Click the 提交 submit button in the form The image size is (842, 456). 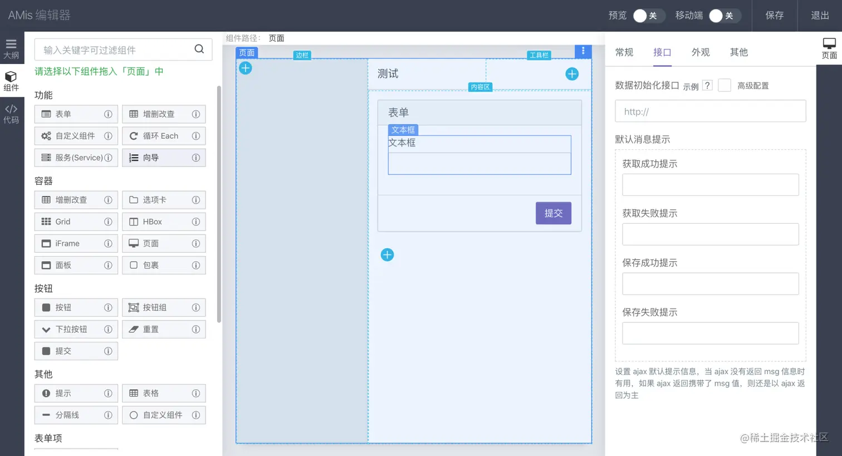[553, 213]
